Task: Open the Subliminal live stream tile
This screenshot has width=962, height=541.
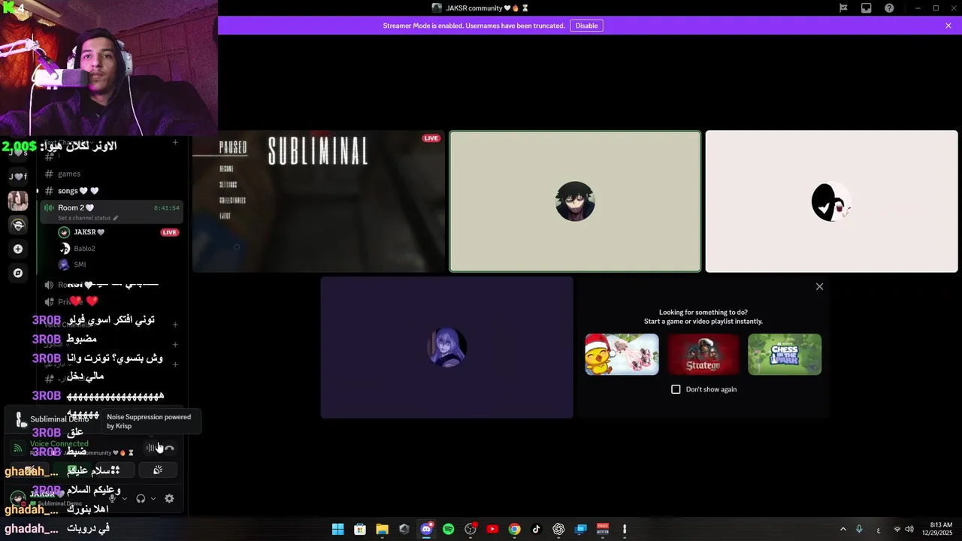Action: (319, 201)
